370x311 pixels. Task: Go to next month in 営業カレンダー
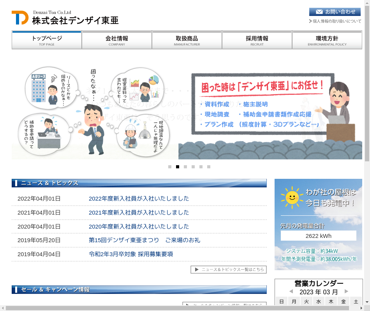[346, 292]
